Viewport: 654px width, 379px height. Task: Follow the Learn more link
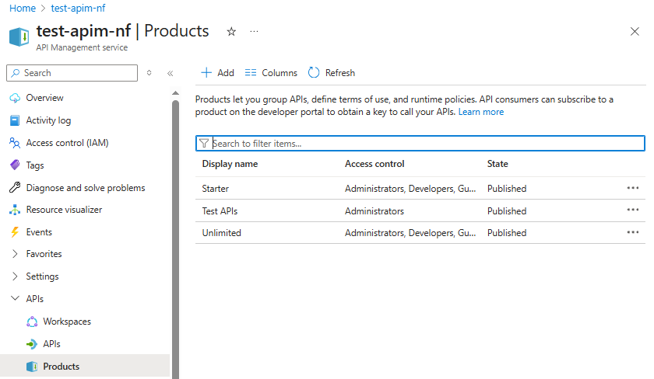coord(481,112)
